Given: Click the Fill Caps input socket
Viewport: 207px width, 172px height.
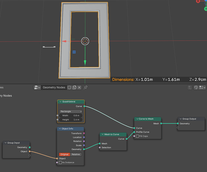Looking at the screenshot, I should (x=134, y=136).
